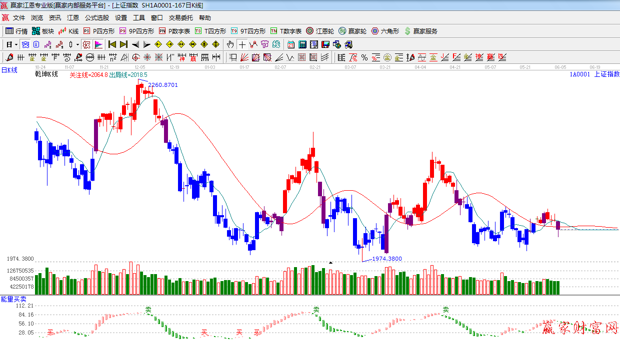Launch the 六角形 hexagon tool

click(375, 31)
